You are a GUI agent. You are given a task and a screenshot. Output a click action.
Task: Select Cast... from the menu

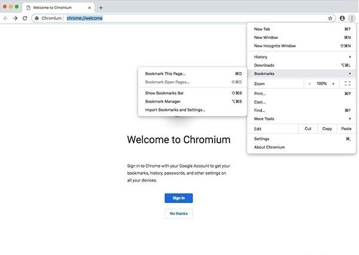click(302, 102)
